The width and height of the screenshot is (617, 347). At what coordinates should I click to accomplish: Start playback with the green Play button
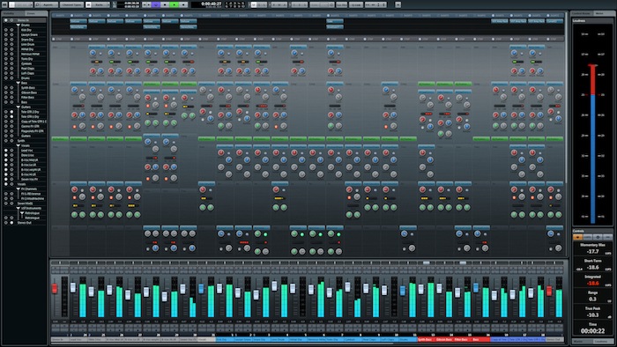(x=174, y=4)
